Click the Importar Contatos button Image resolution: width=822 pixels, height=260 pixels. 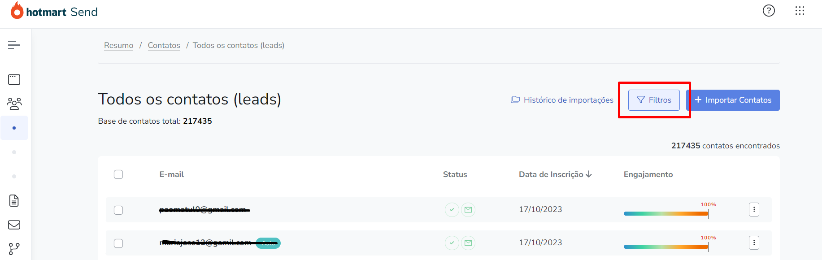[733, 100]
